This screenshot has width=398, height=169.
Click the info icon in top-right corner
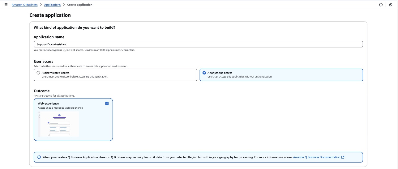point(381,5)
